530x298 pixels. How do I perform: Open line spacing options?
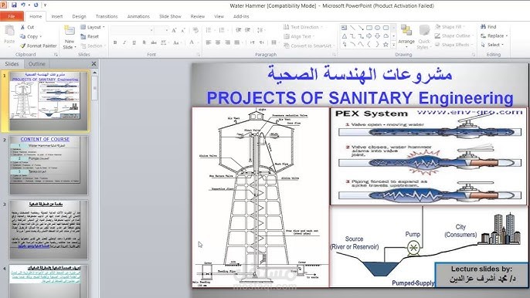260,30
